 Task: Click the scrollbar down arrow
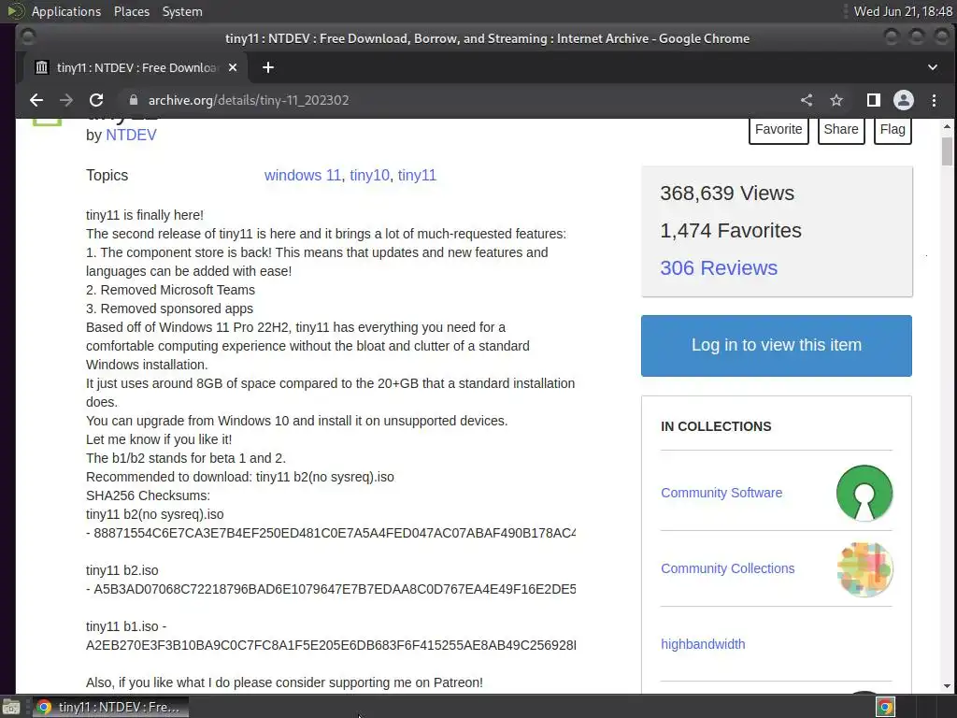pyautogui.click(x=947, y=686)
